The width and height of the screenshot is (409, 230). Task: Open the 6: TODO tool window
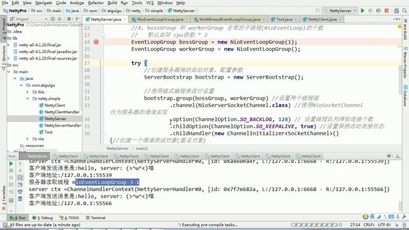(69, 218)
